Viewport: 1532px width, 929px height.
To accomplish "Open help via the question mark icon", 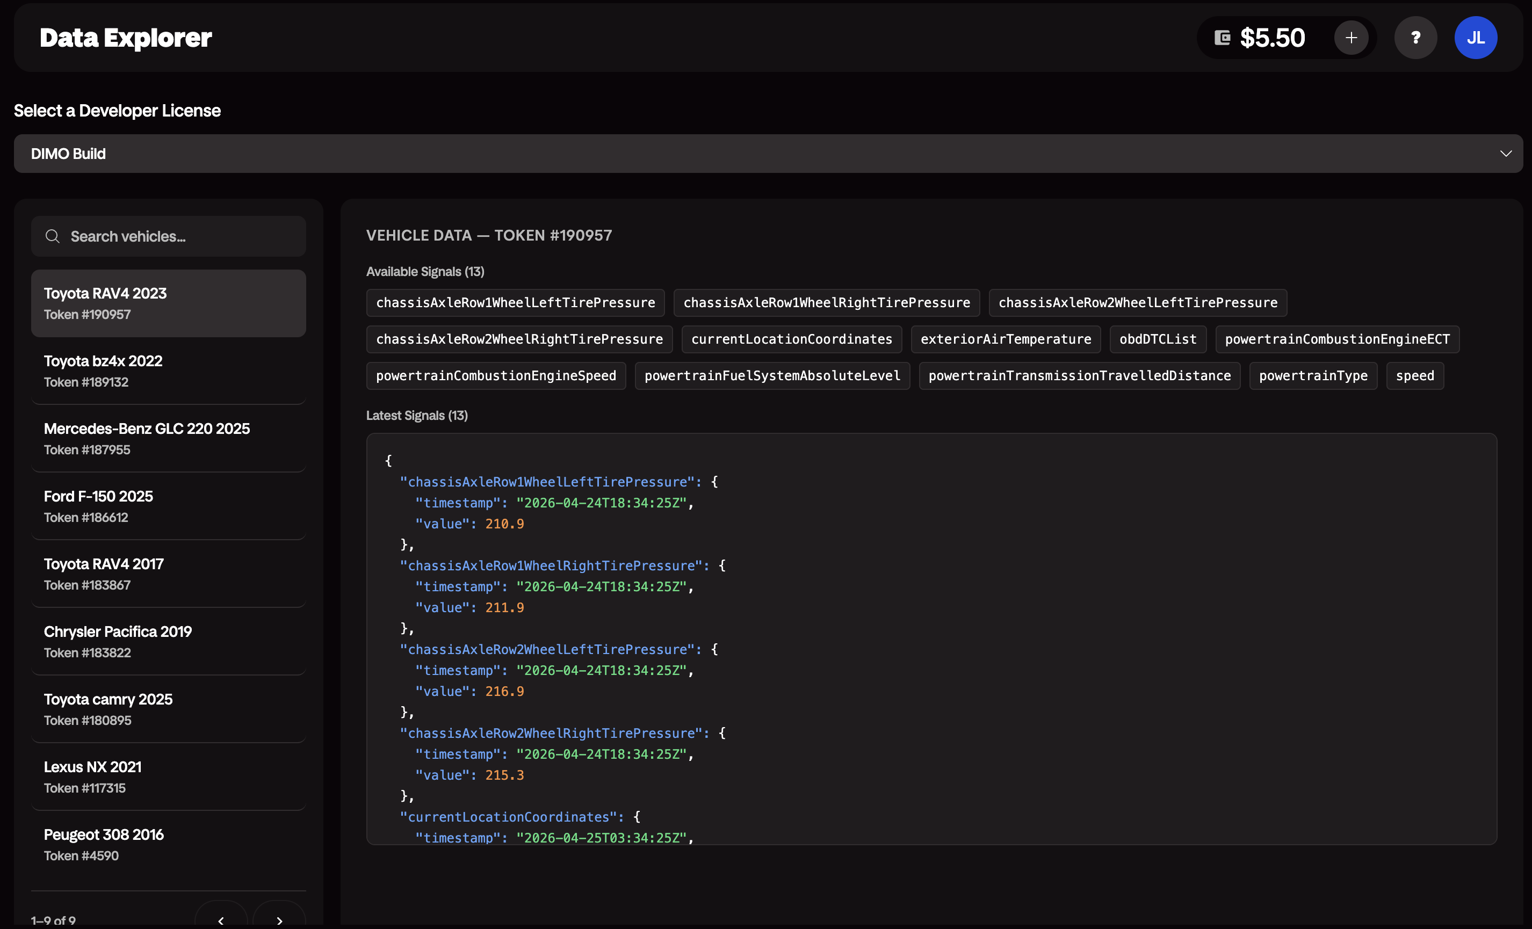I will click(x=1416, y=37).
